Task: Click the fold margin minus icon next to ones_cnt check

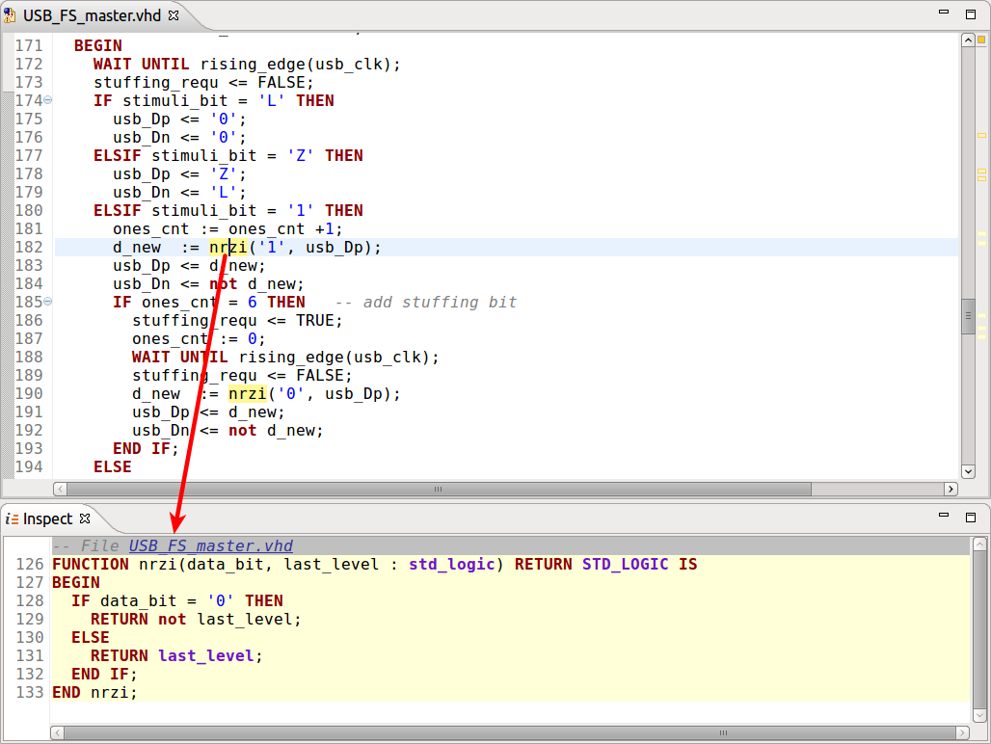Action: click(x=45, y=302)
